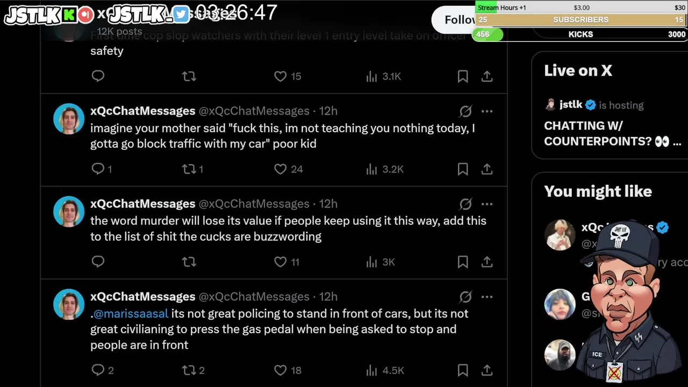The width and height of the screenshot is (688, 387).
Task: Like the "poor kid" tweet with 24 likes
Action: 281,169
